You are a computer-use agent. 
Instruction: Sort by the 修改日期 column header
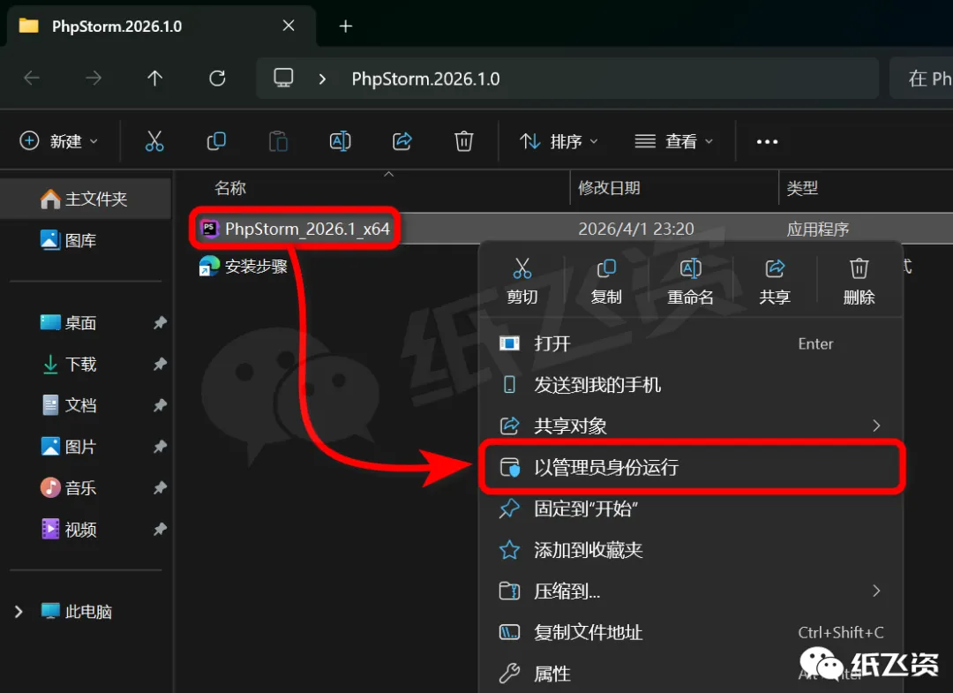[609, 188]
